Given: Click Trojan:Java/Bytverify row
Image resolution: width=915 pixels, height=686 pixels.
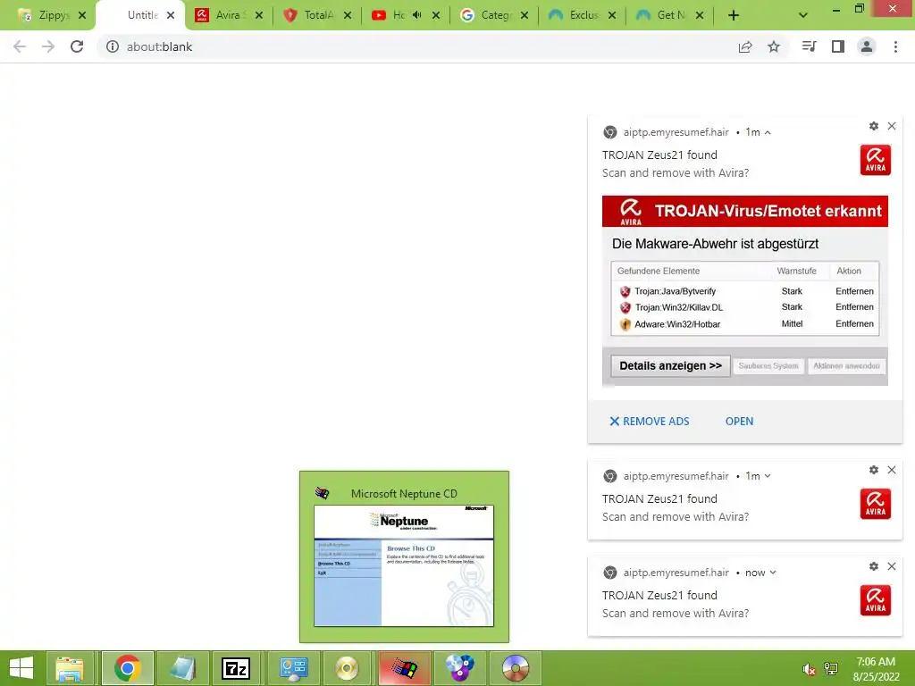Looking at the screenshot, I should tap(745, 291).
